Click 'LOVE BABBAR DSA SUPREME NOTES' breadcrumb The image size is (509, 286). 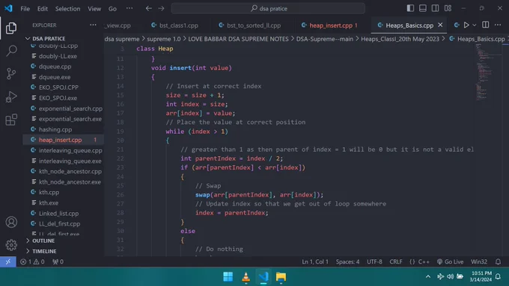[238, 39]
